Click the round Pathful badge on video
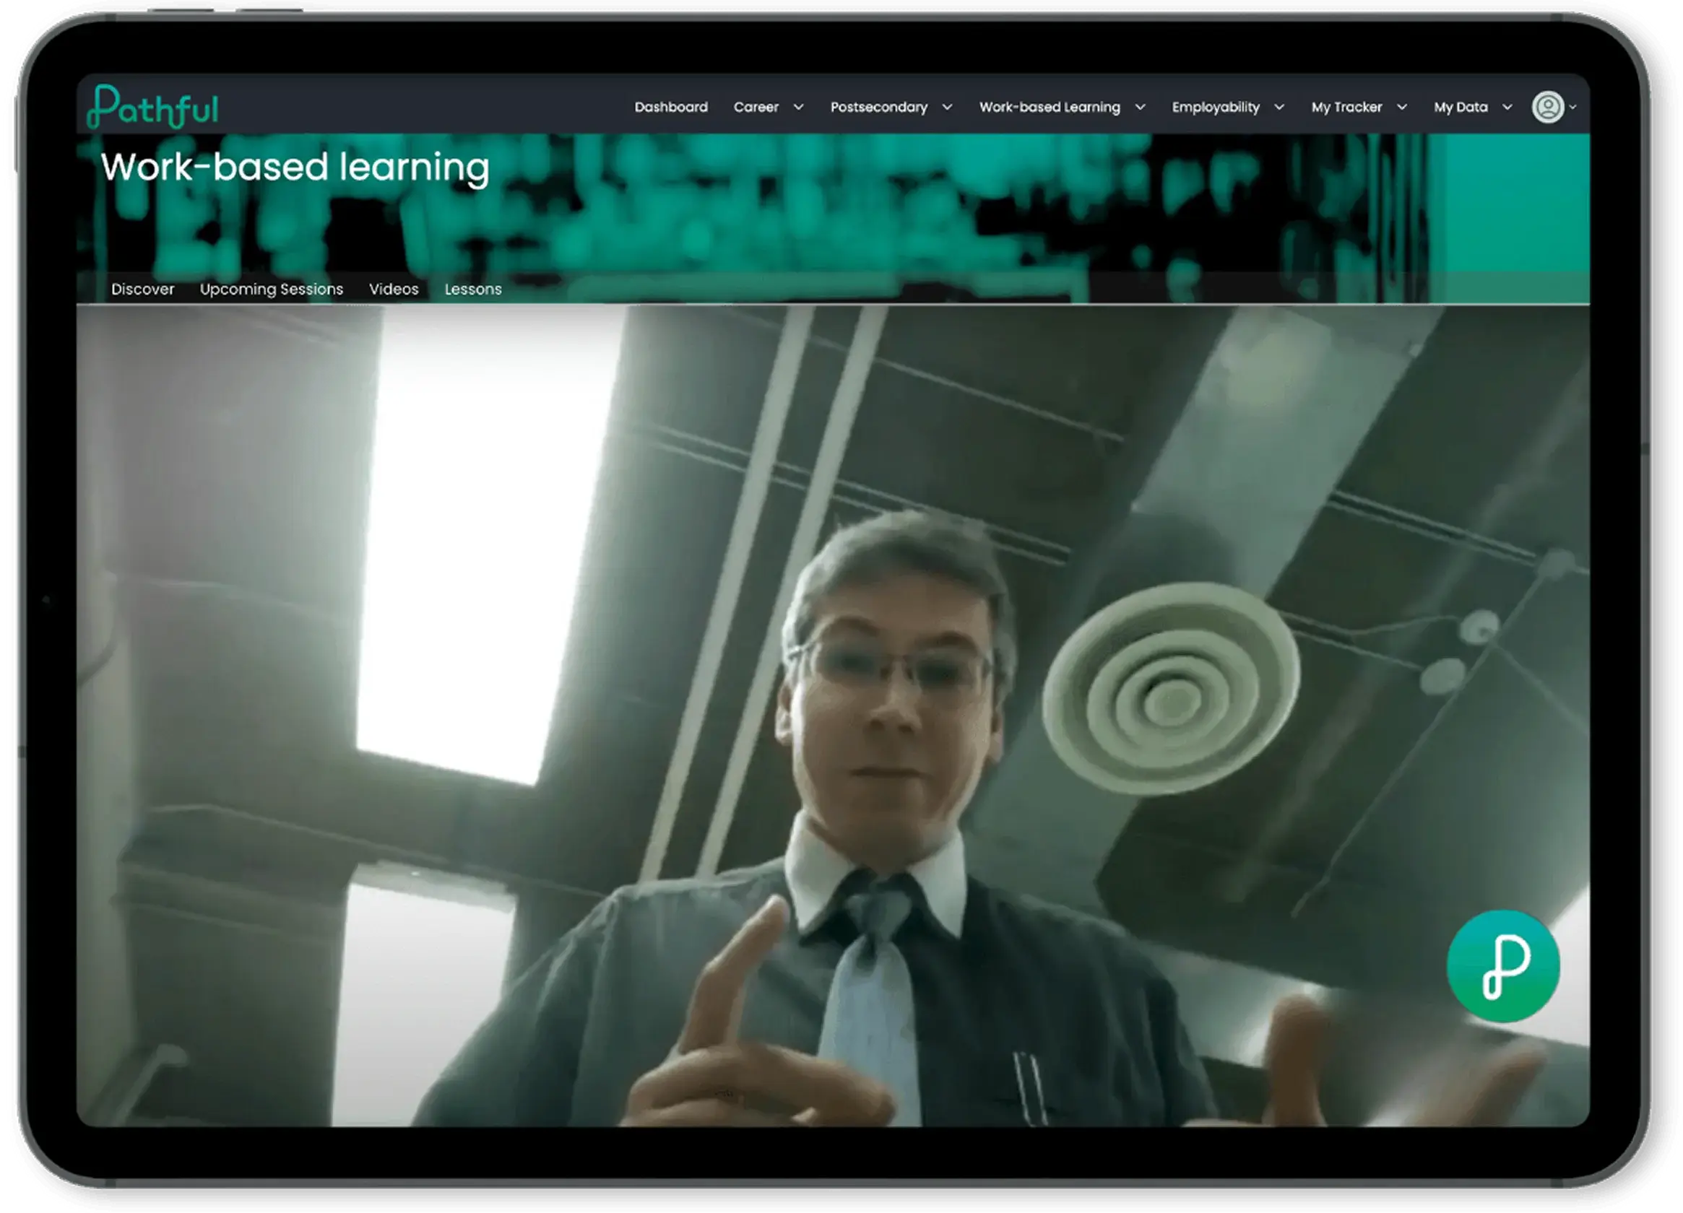Image resolution: width=1683 pixels, height=1213 pixels. click(x=1502, y=966)
